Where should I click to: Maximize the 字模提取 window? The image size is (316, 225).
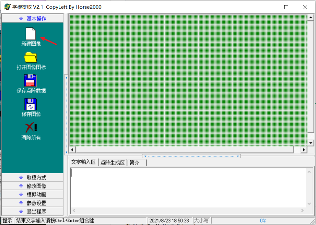pyautogui.click(x=286, y=7)
